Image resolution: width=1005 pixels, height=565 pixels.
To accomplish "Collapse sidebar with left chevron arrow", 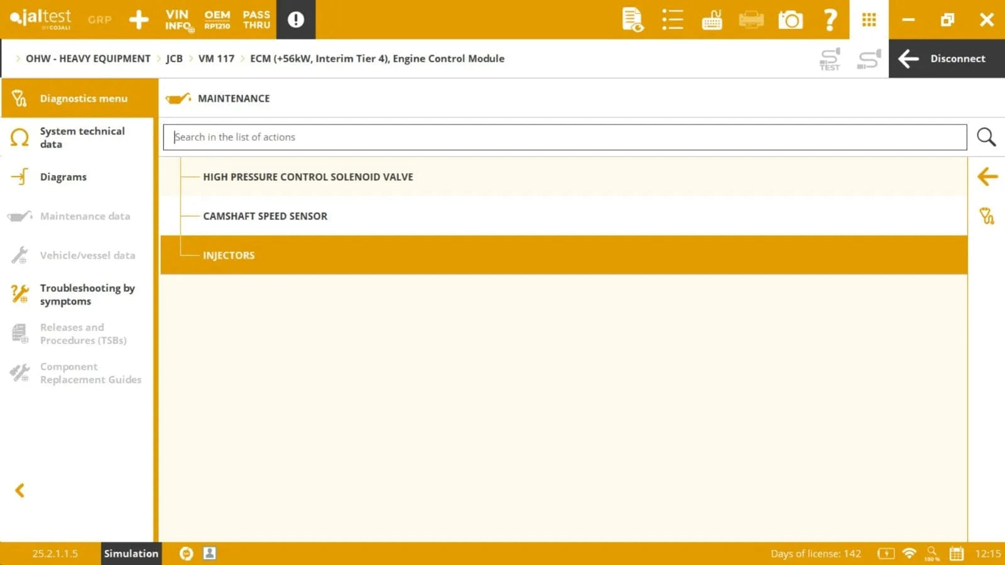I will (x=20, y=490).
